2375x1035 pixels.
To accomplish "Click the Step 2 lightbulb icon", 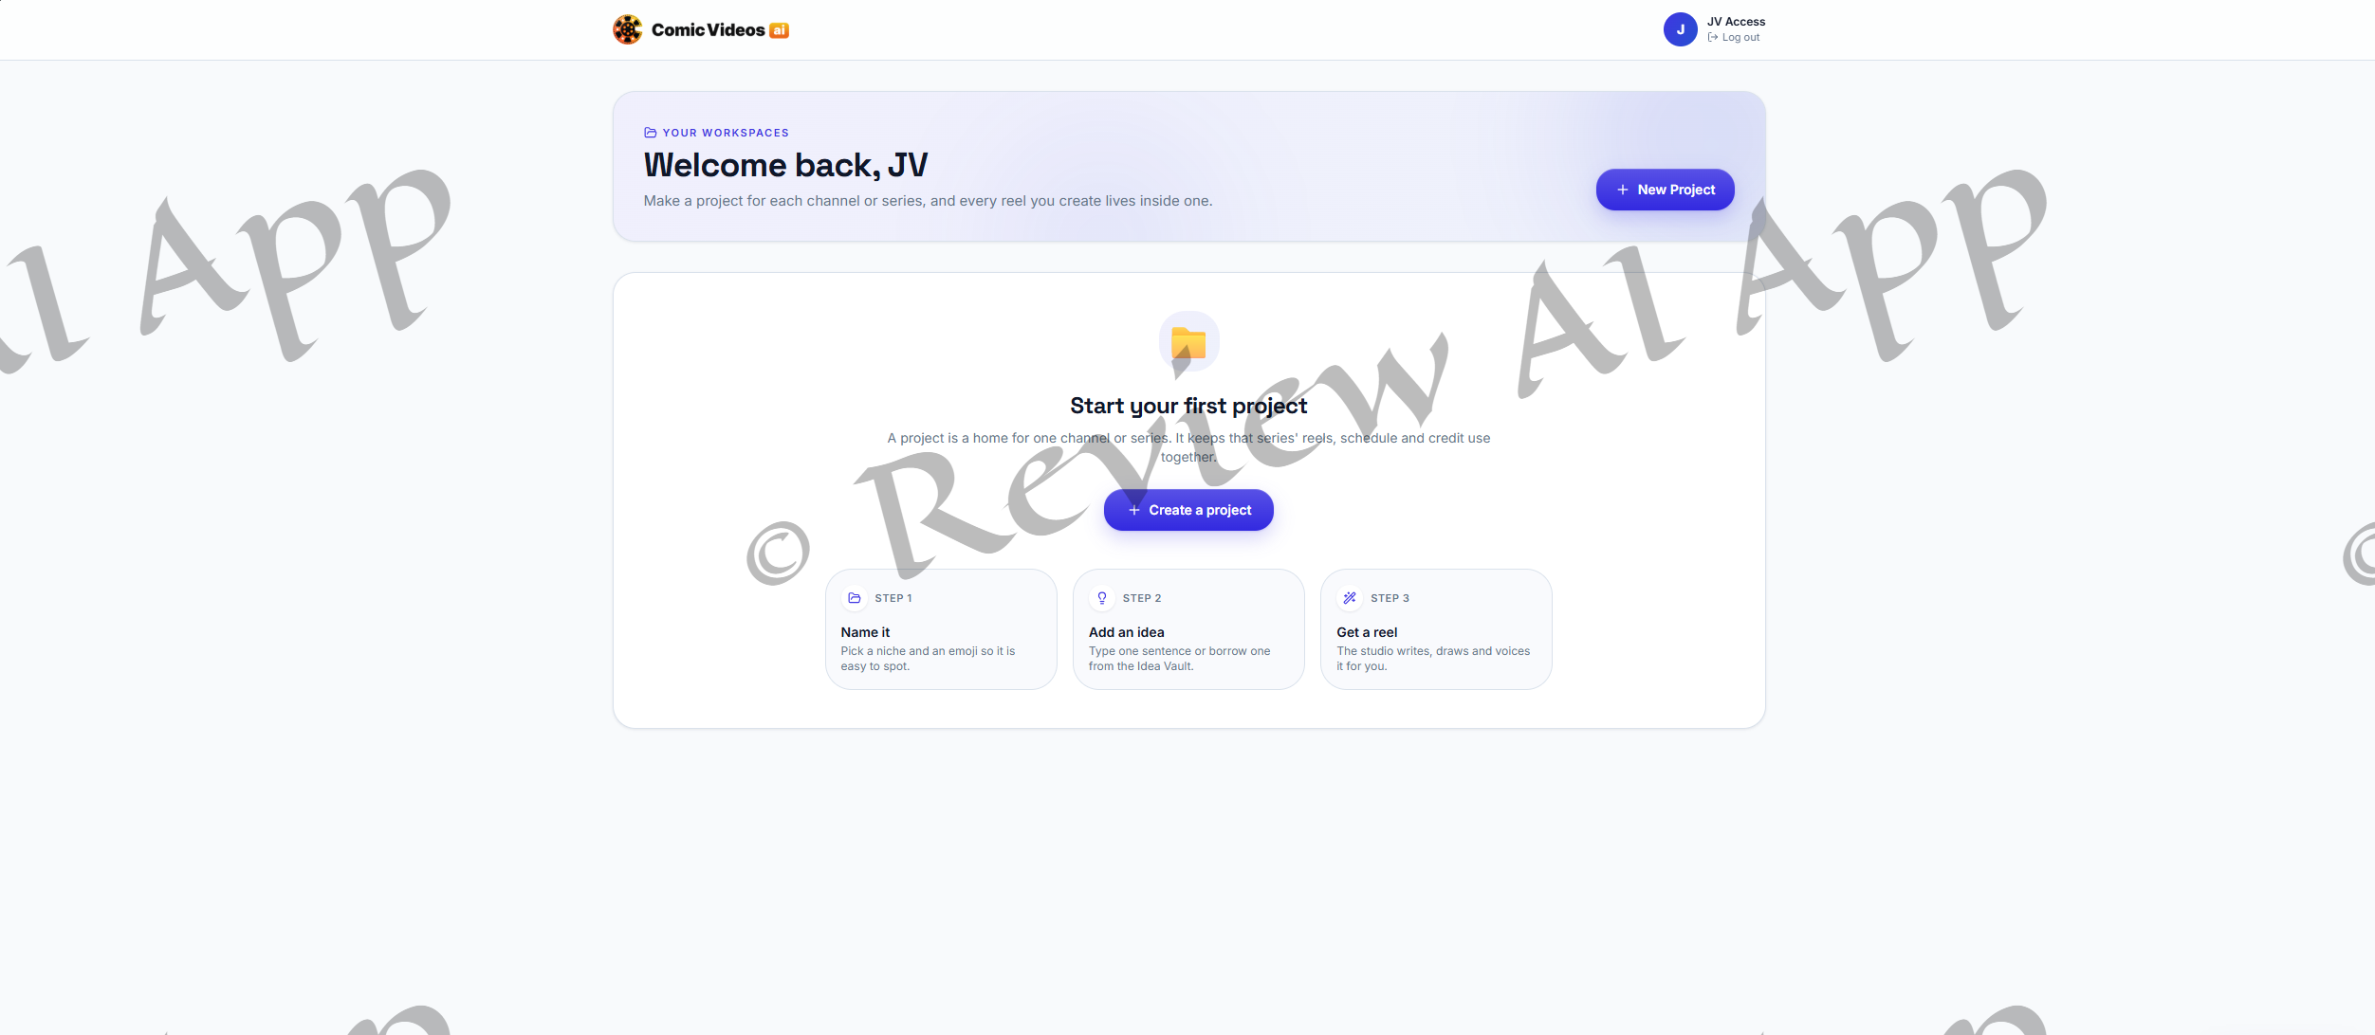I will point(1101,598).
